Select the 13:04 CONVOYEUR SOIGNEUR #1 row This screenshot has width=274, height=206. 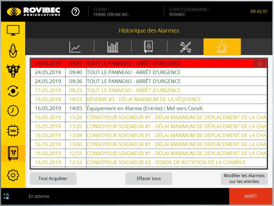(x=149, y=135)
